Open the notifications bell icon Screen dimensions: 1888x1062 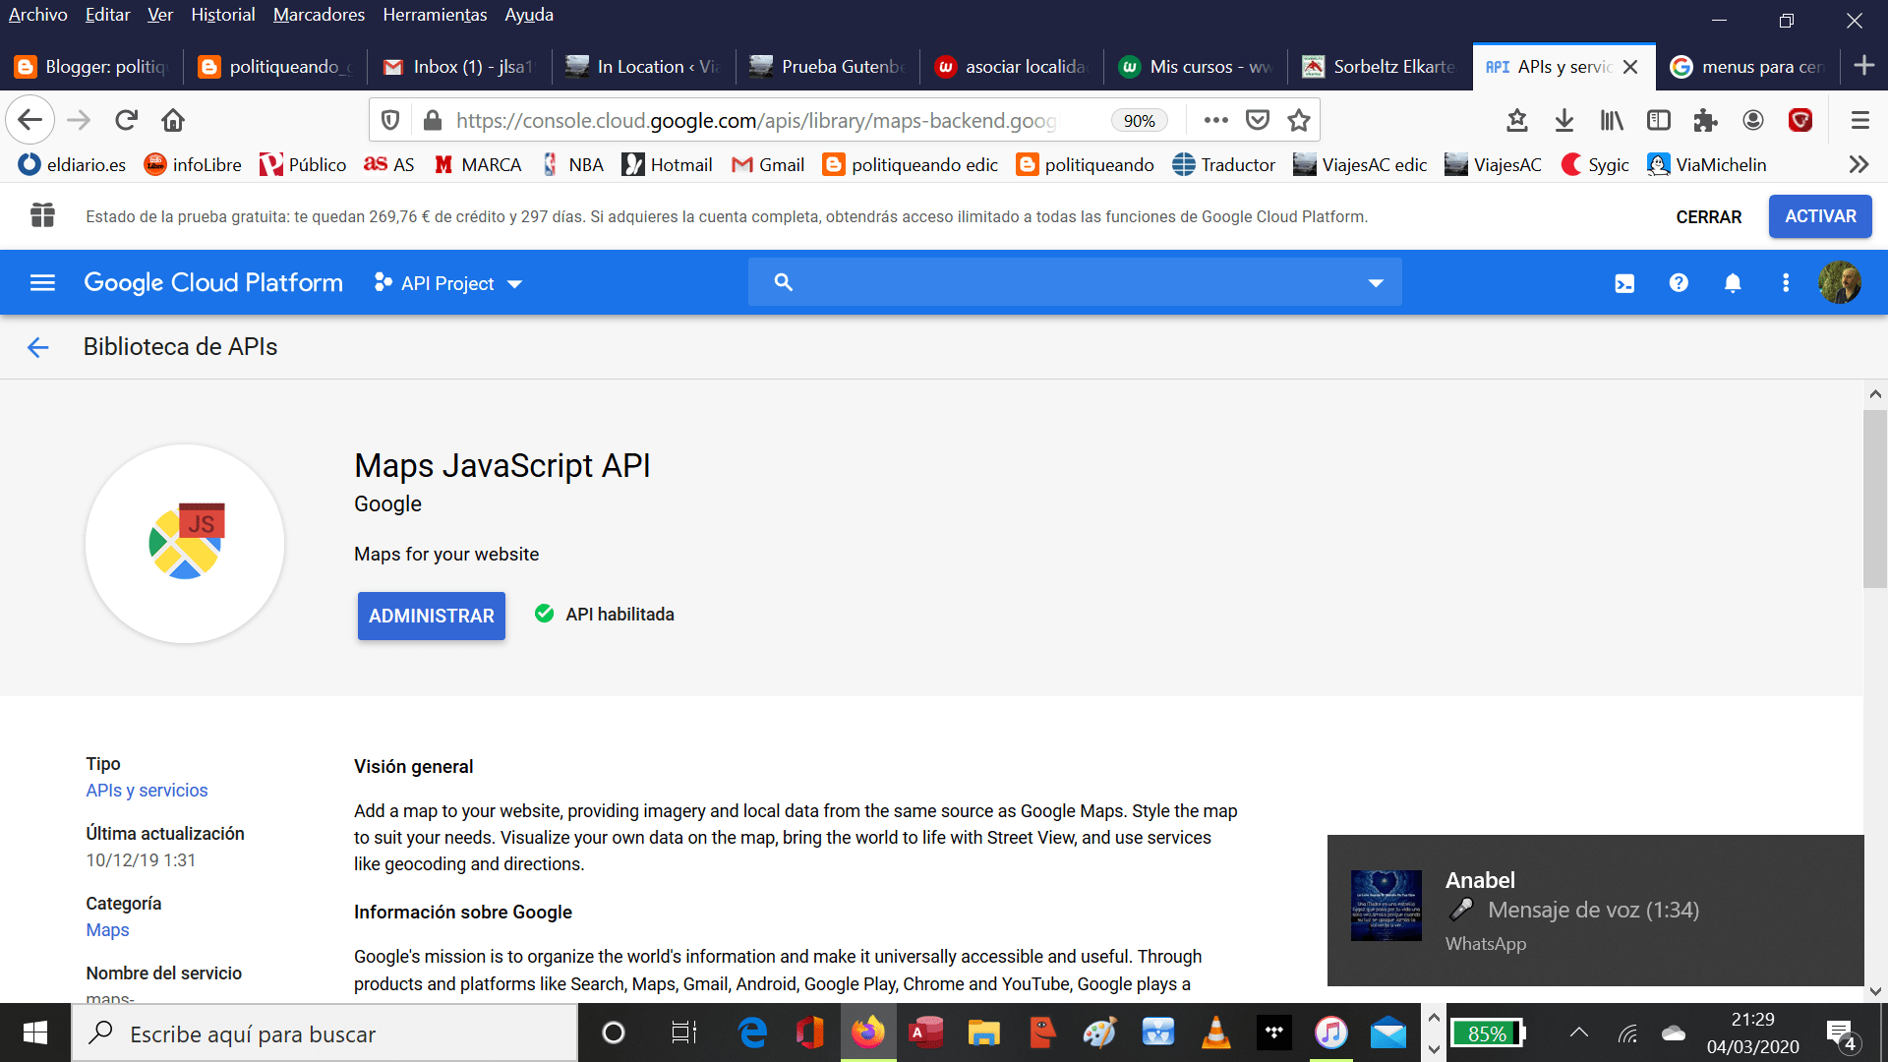pyautogui.click(x=1733, y=283)
